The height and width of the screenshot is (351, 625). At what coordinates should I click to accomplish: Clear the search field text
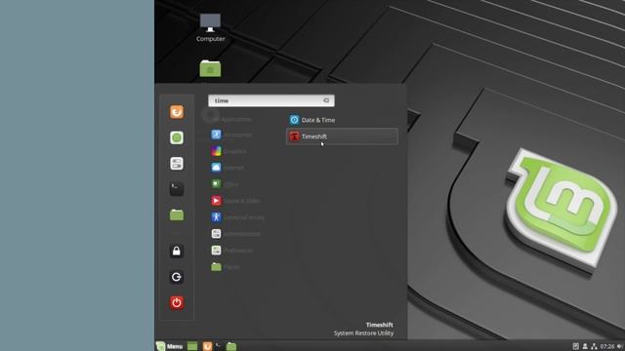pos(326,100)
